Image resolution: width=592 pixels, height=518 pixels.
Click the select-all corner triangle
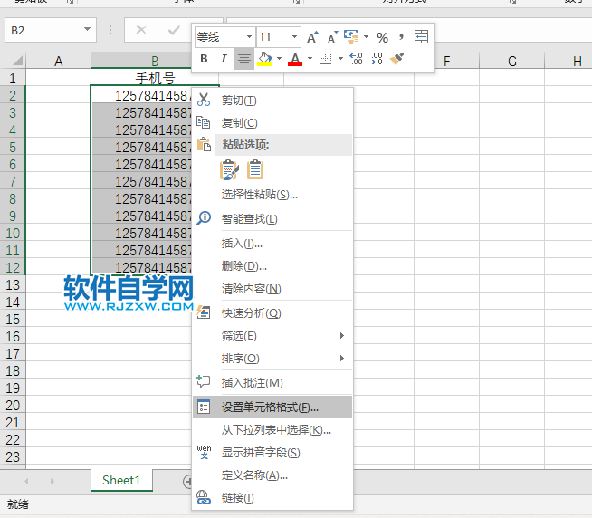[x=17, y=61]
